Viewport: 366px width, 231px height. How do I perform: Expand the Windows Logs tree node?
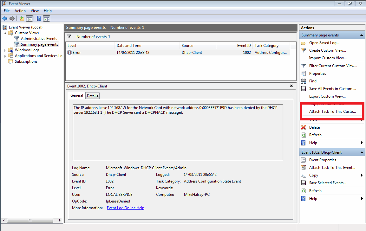coord(5,50)
